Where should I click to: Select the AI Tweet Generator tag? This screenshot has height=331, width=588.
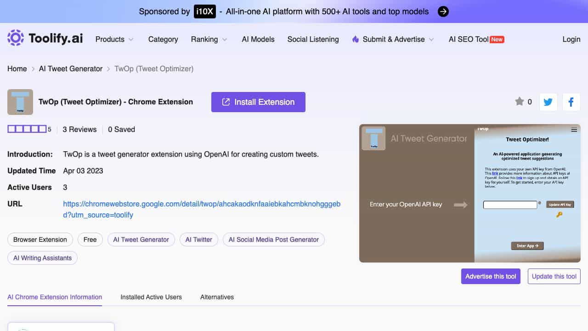click(x=141, y=240)
